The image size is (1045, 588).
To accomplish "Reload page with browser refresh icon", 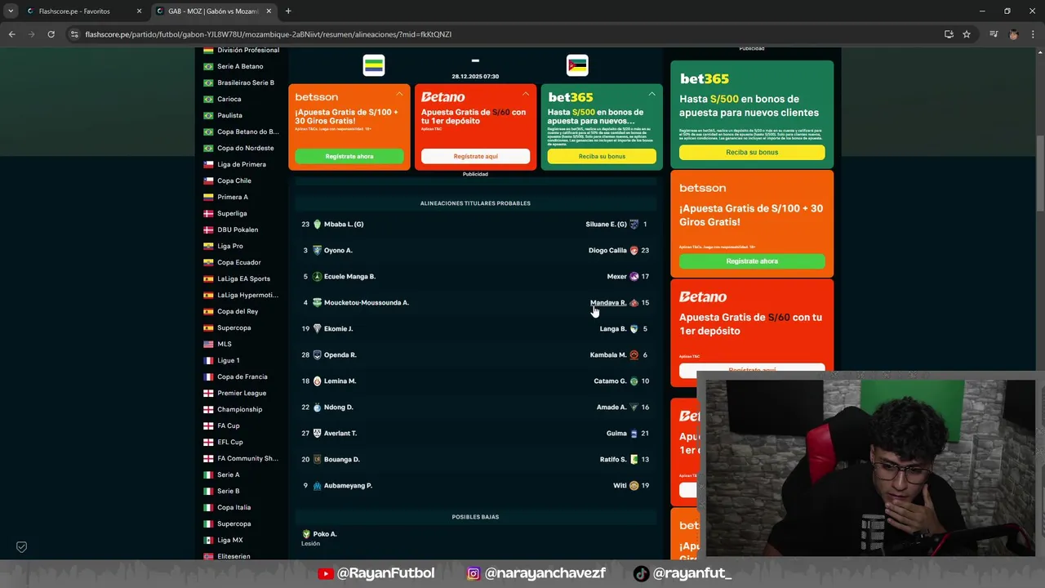I will 51,34.
